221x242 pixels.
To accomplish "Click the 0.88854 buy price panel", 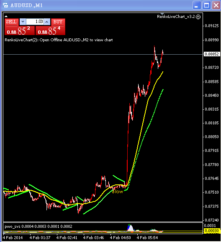I will pos(50,30).
